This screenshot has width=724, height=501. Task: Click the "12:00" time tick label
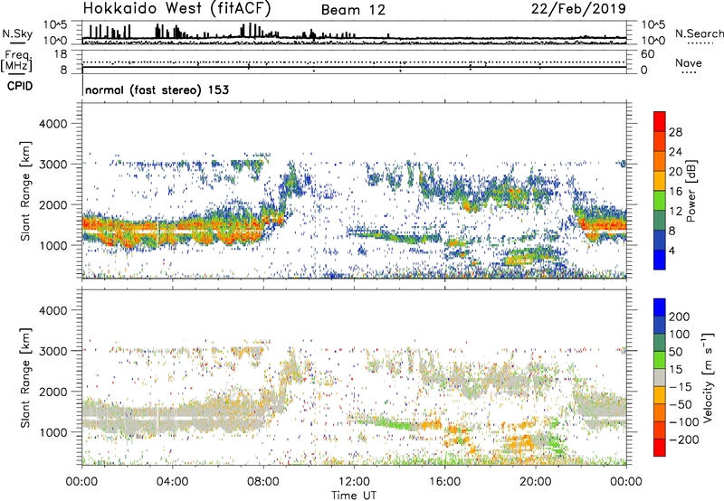[x=354, y=482]
